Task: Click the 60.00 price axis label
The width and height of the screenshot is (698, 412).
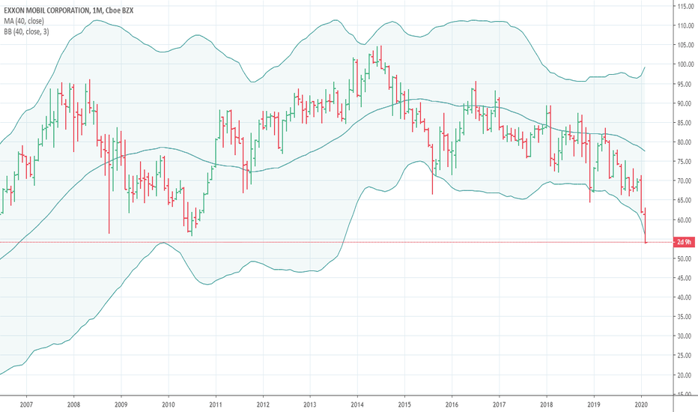Action: pos(685,220)
